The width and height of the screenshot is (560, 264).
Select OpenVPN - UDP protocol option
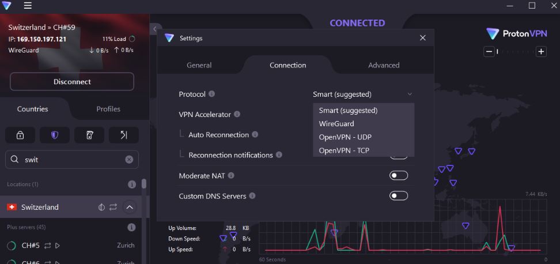(364, 137)
